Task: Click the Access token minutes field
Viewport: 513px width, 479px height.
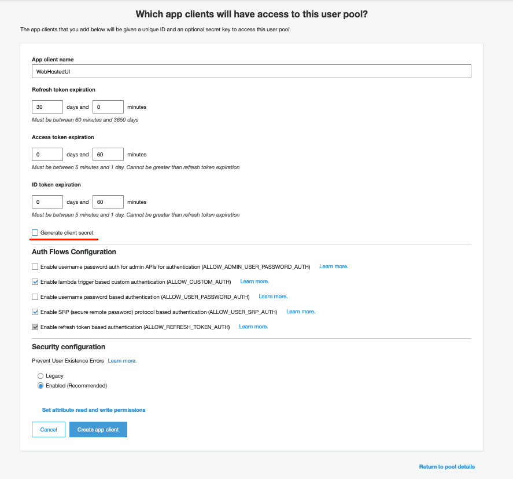Action: point(108,155)
